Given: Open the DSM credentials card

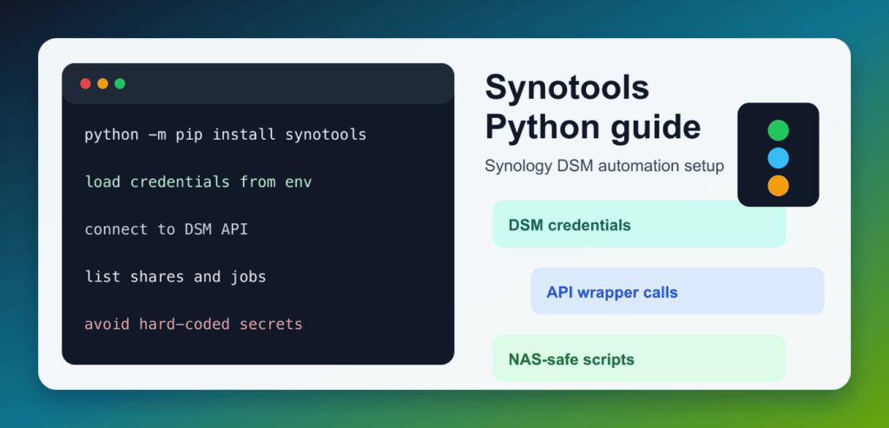Looking at the screenshot, I should coord(639,224).
